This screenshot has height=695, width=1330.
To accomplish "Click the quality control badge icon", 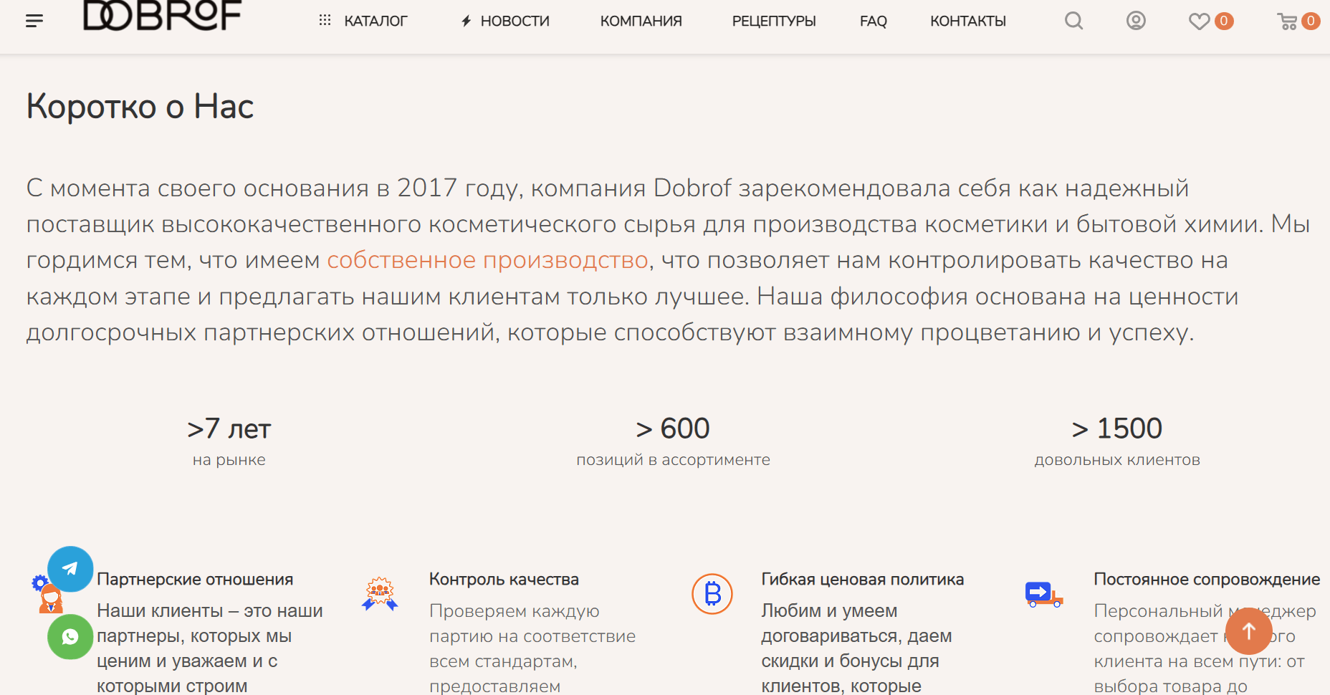I will point(380,594).
